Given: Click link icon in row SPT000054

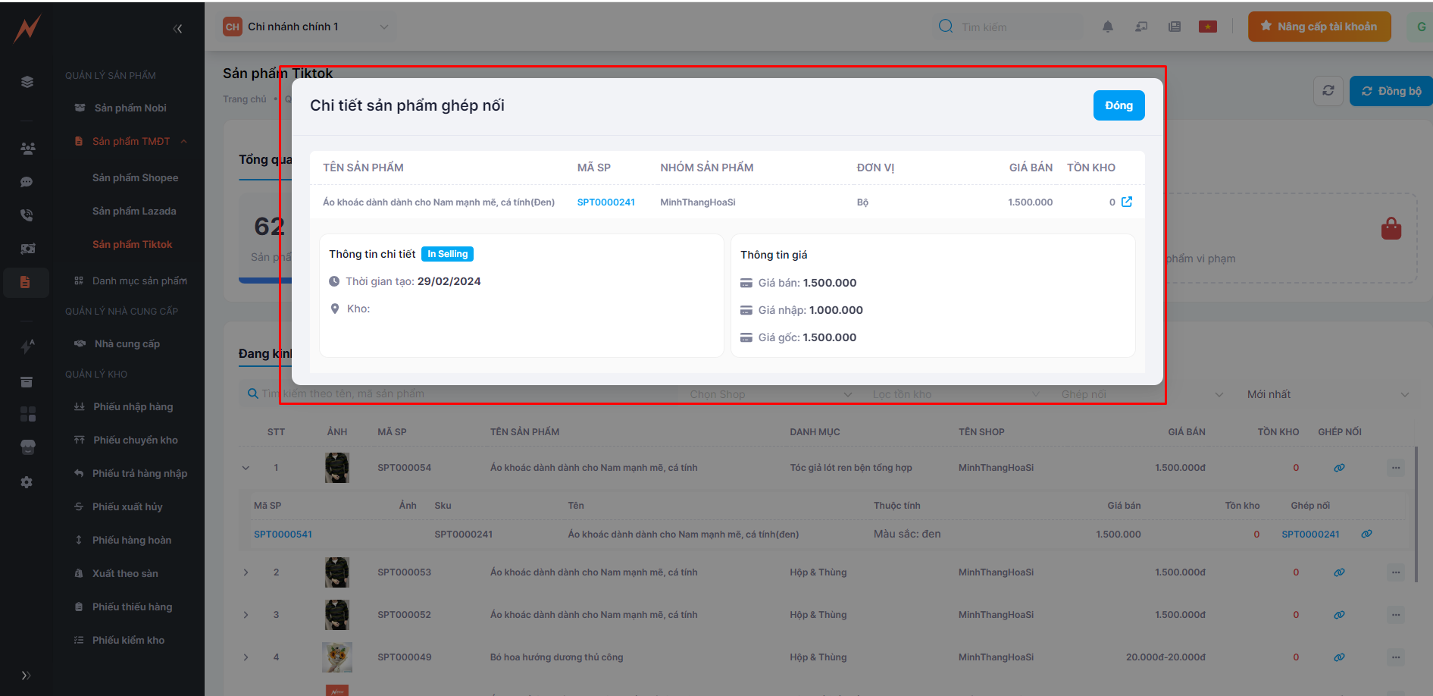Looking at the screenshot, I should pos(1339,468).
